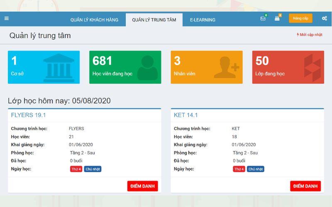
Task: Open the E-Learning tab
Action: point(203,20)
